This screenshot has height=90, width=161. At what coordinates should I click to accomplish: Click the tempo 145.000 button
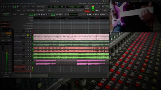pos(71,10)
